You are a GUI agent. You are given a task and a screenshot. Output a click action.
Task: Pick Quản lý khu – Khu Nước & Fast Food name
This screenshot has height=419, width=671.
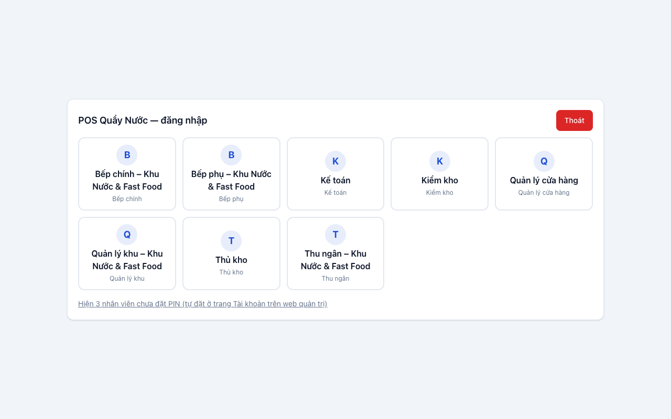(127, 260)
